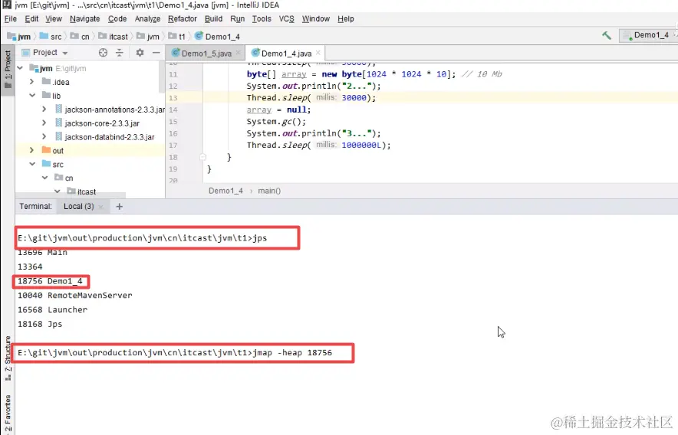678x435 pixels.
Task: Toggle the 2: Favorites tool window button
Action: 8,414
